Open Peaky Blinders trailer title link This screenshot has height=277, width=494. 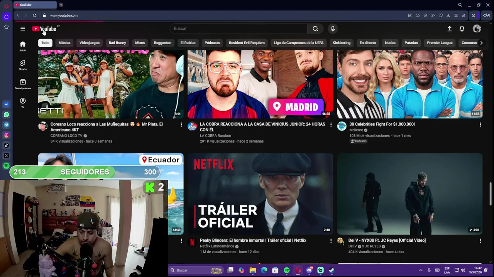click(253, 240)
